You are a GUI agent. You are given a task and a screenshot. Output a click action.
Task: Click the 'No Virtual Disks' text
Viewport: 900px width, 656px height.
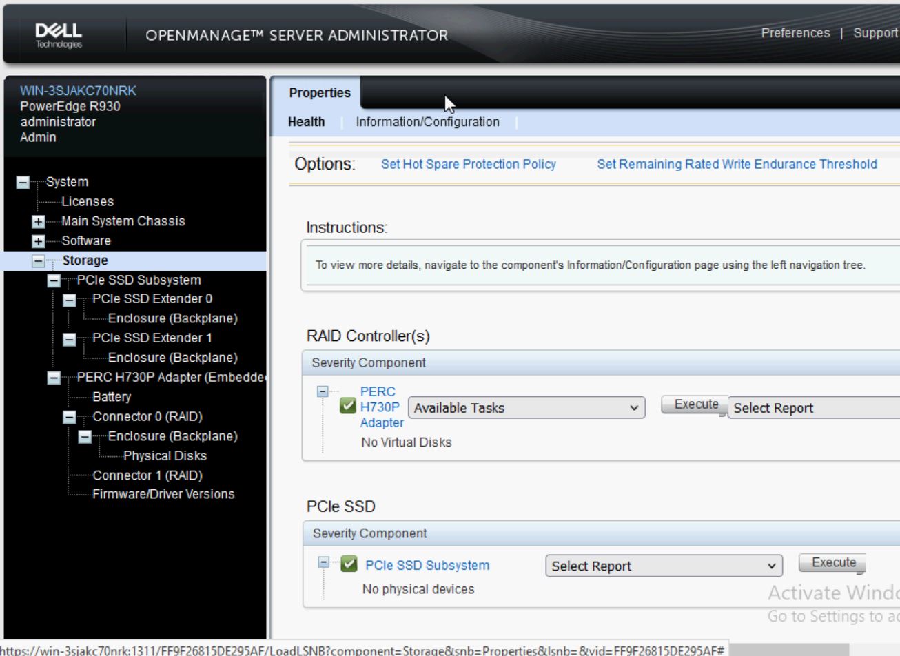coord(407,442)
